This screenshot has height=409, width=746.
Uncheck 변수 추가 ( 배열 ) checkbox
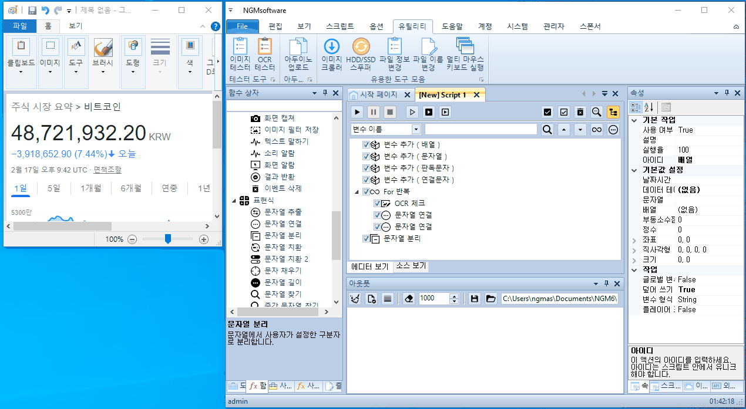(367, 144)
